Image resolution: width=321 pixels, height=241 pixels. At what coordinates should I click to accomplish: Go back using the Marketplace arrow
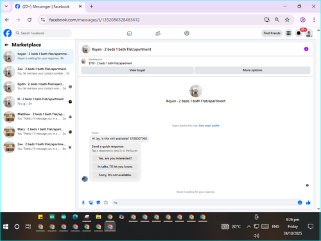click(x=6, y=45)
